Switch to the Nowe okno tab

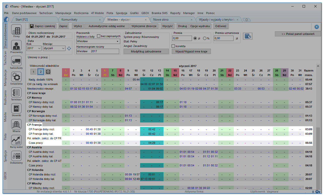point(161,20)
